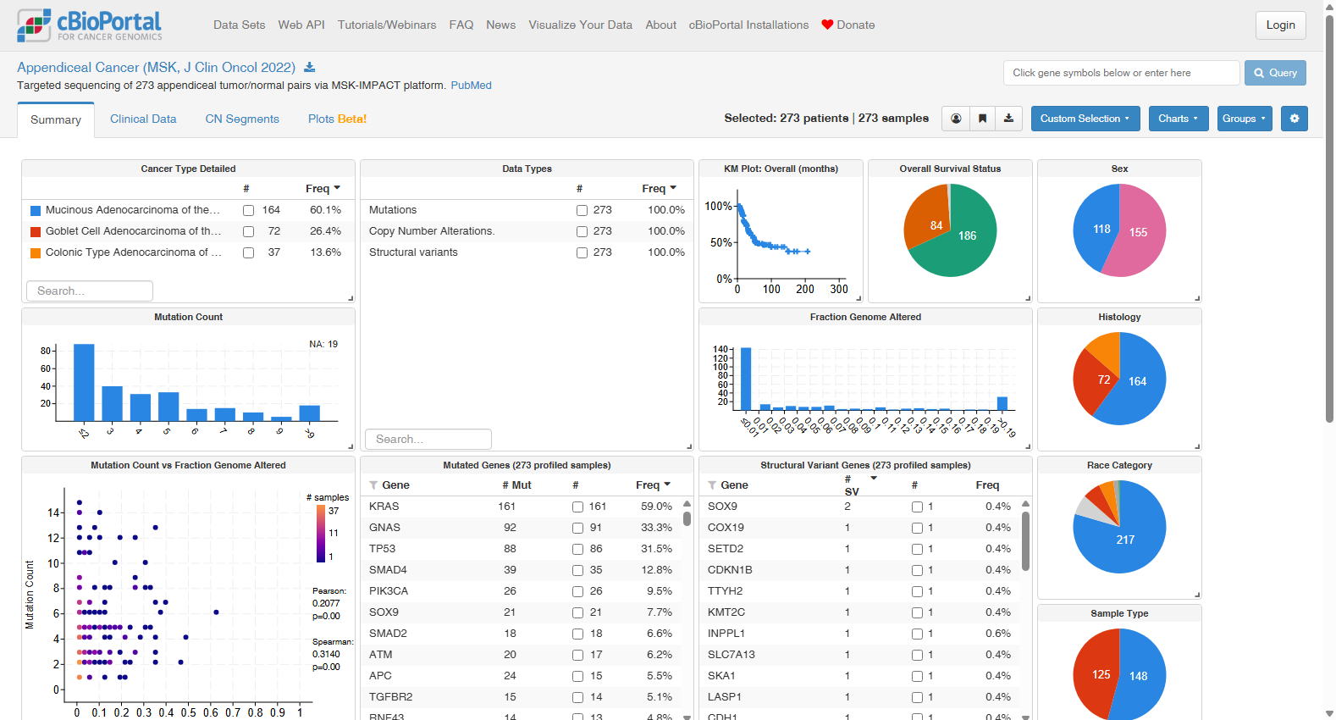Open the PubMed link
The height and width of the screenshot is (720, 1336).
[x=471, y=86]
